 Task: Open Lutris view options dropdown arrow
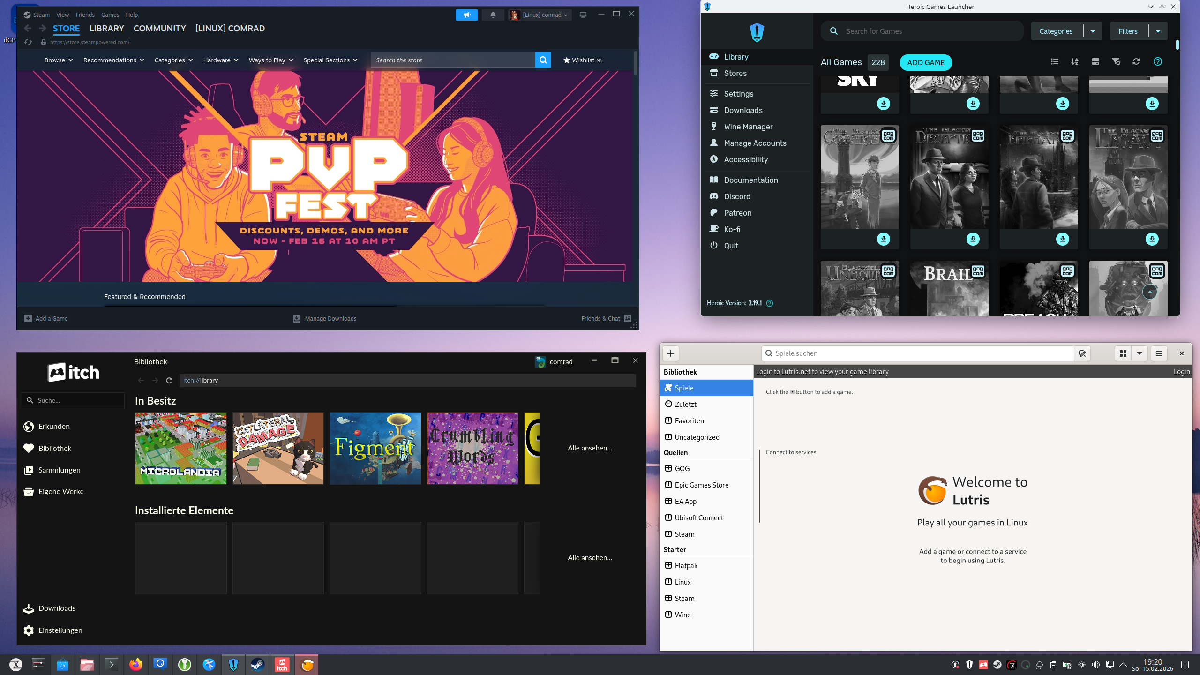1140,353
